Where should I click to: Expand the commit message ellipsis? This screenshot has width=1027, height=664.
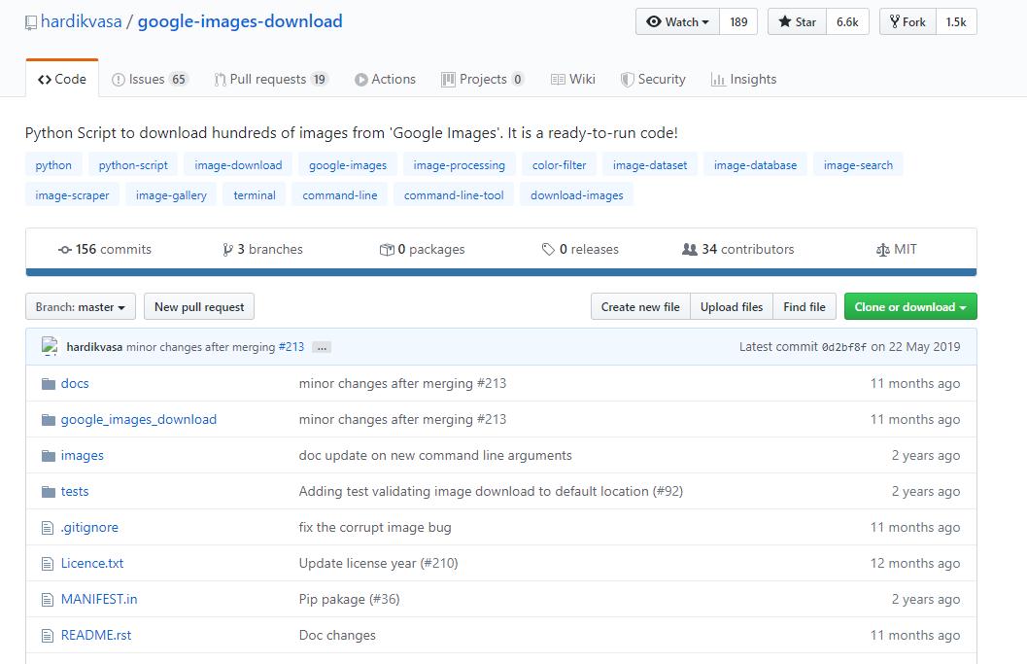(x=322, y=347)
